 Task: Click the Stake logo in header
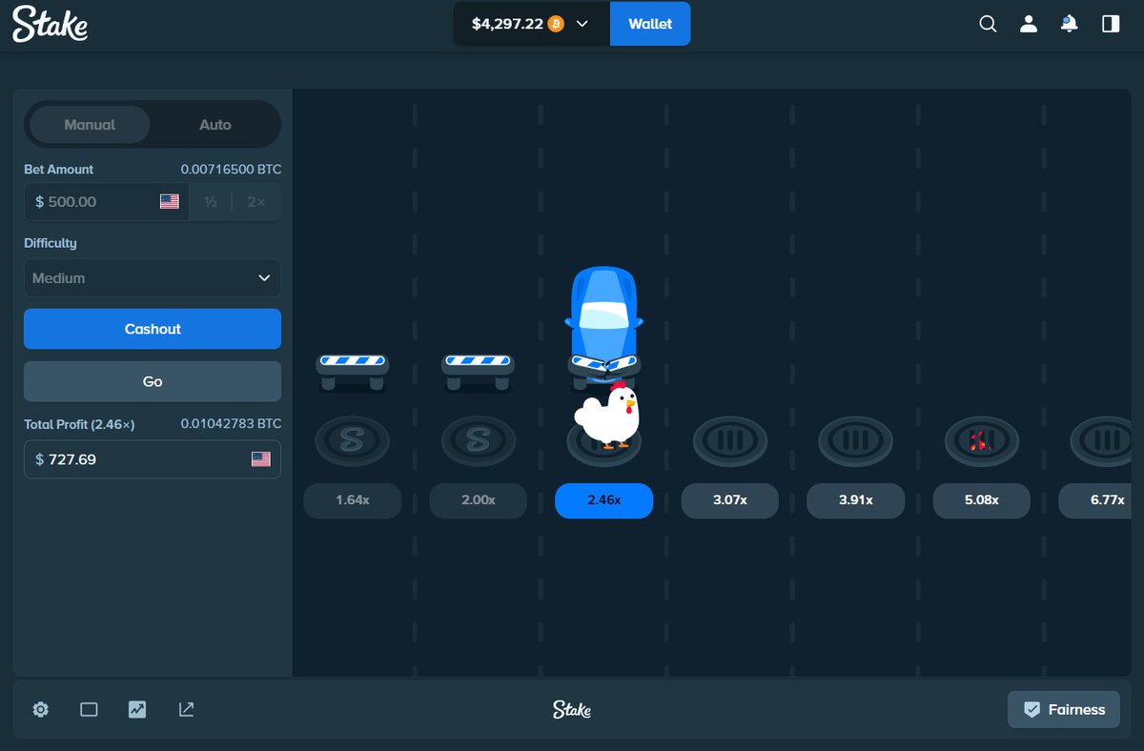(x=50, y=24)
